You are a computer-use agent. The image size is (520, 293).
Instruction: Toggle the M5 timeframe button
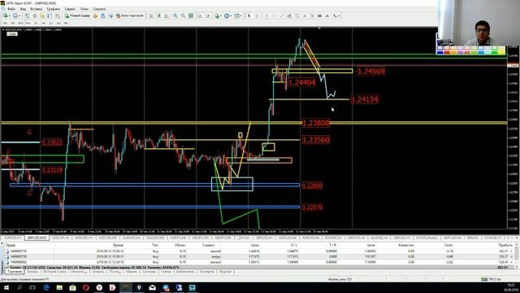(13, 23)
